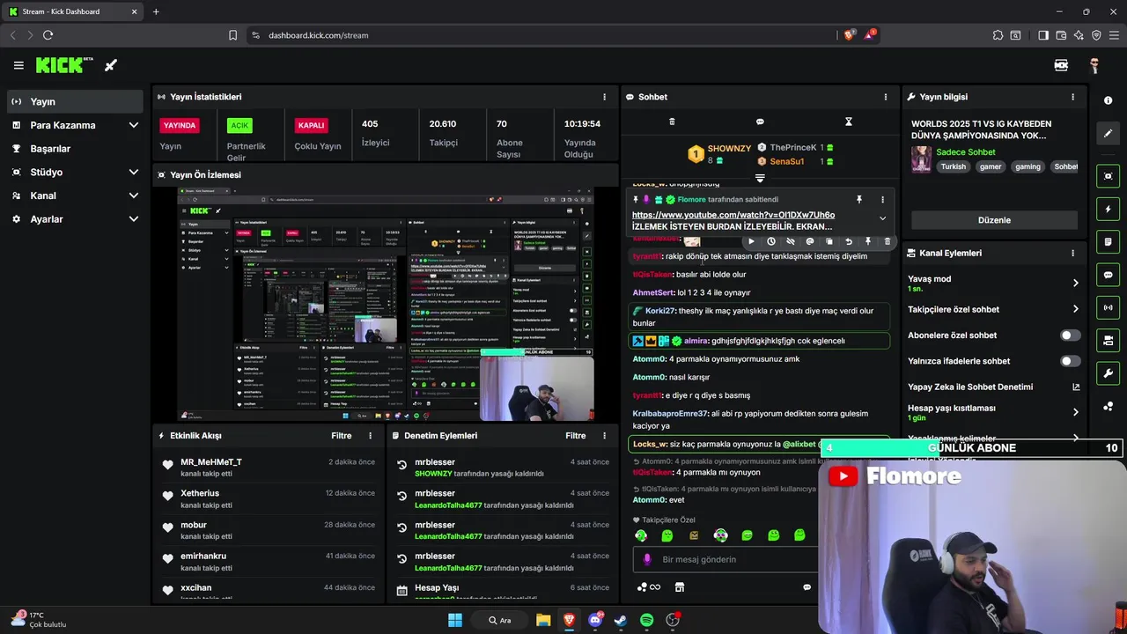Open the Yayın bilgisi panel three-dot menu
The height and width of the screenshot is (634, 1127).
pos(1072,97)
